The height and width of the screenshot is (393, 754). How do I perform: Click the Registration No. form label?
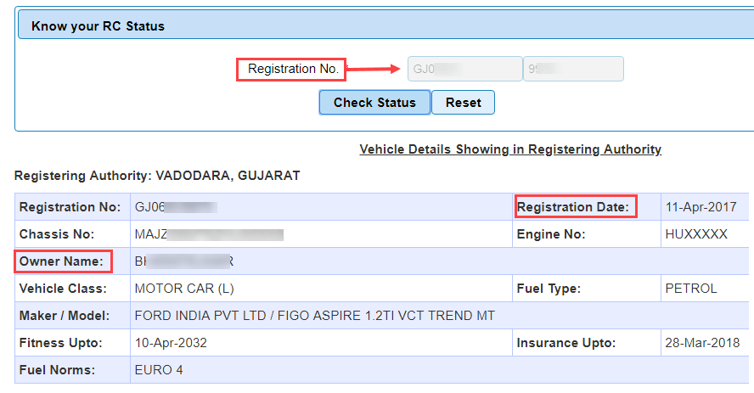pyautogui.click(x=293, y=69)
